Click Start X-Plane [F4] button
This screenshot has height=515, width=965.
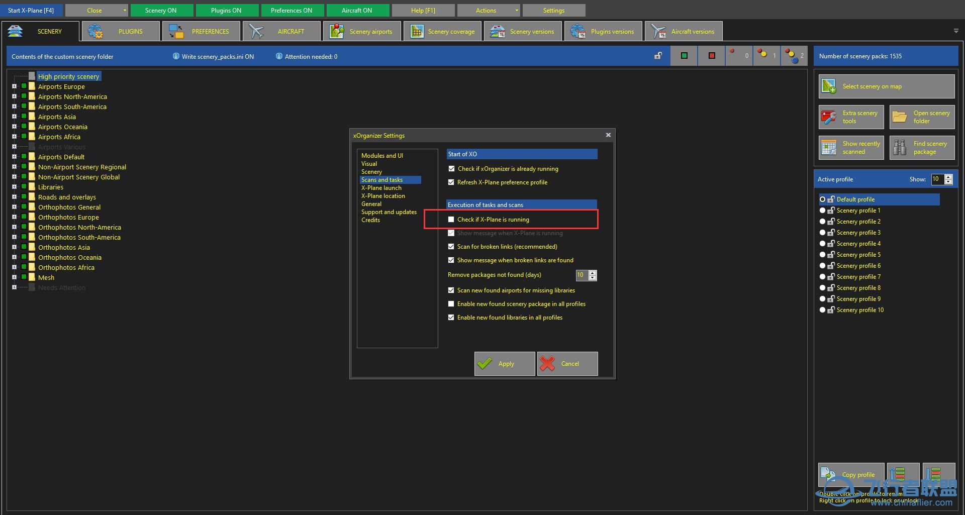point(31,10)
